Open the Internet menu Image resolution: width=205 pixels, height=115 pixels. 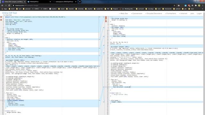tap(183, 13)
